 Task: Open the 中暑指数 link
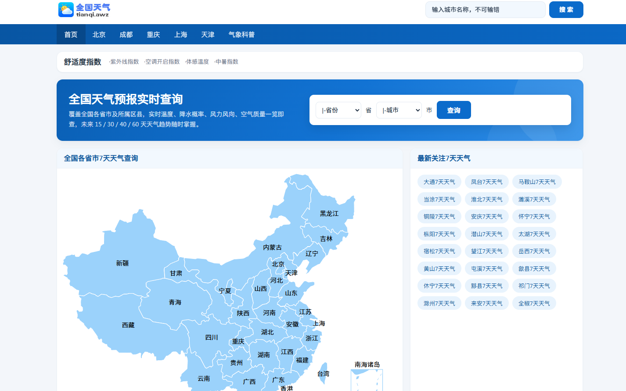227,62
